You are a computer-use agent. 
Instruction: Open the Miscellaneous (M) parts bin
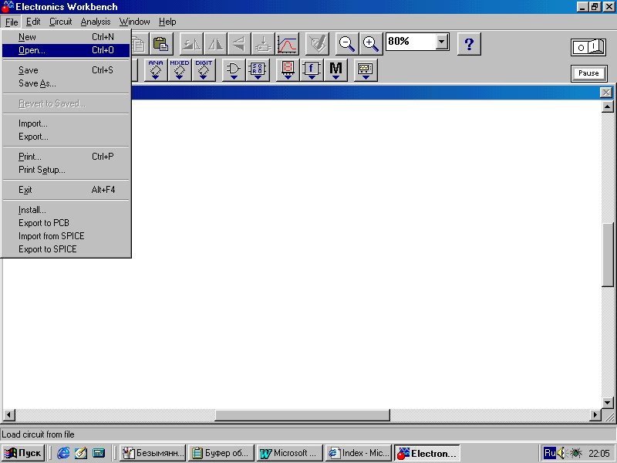[x=335, y=69]
